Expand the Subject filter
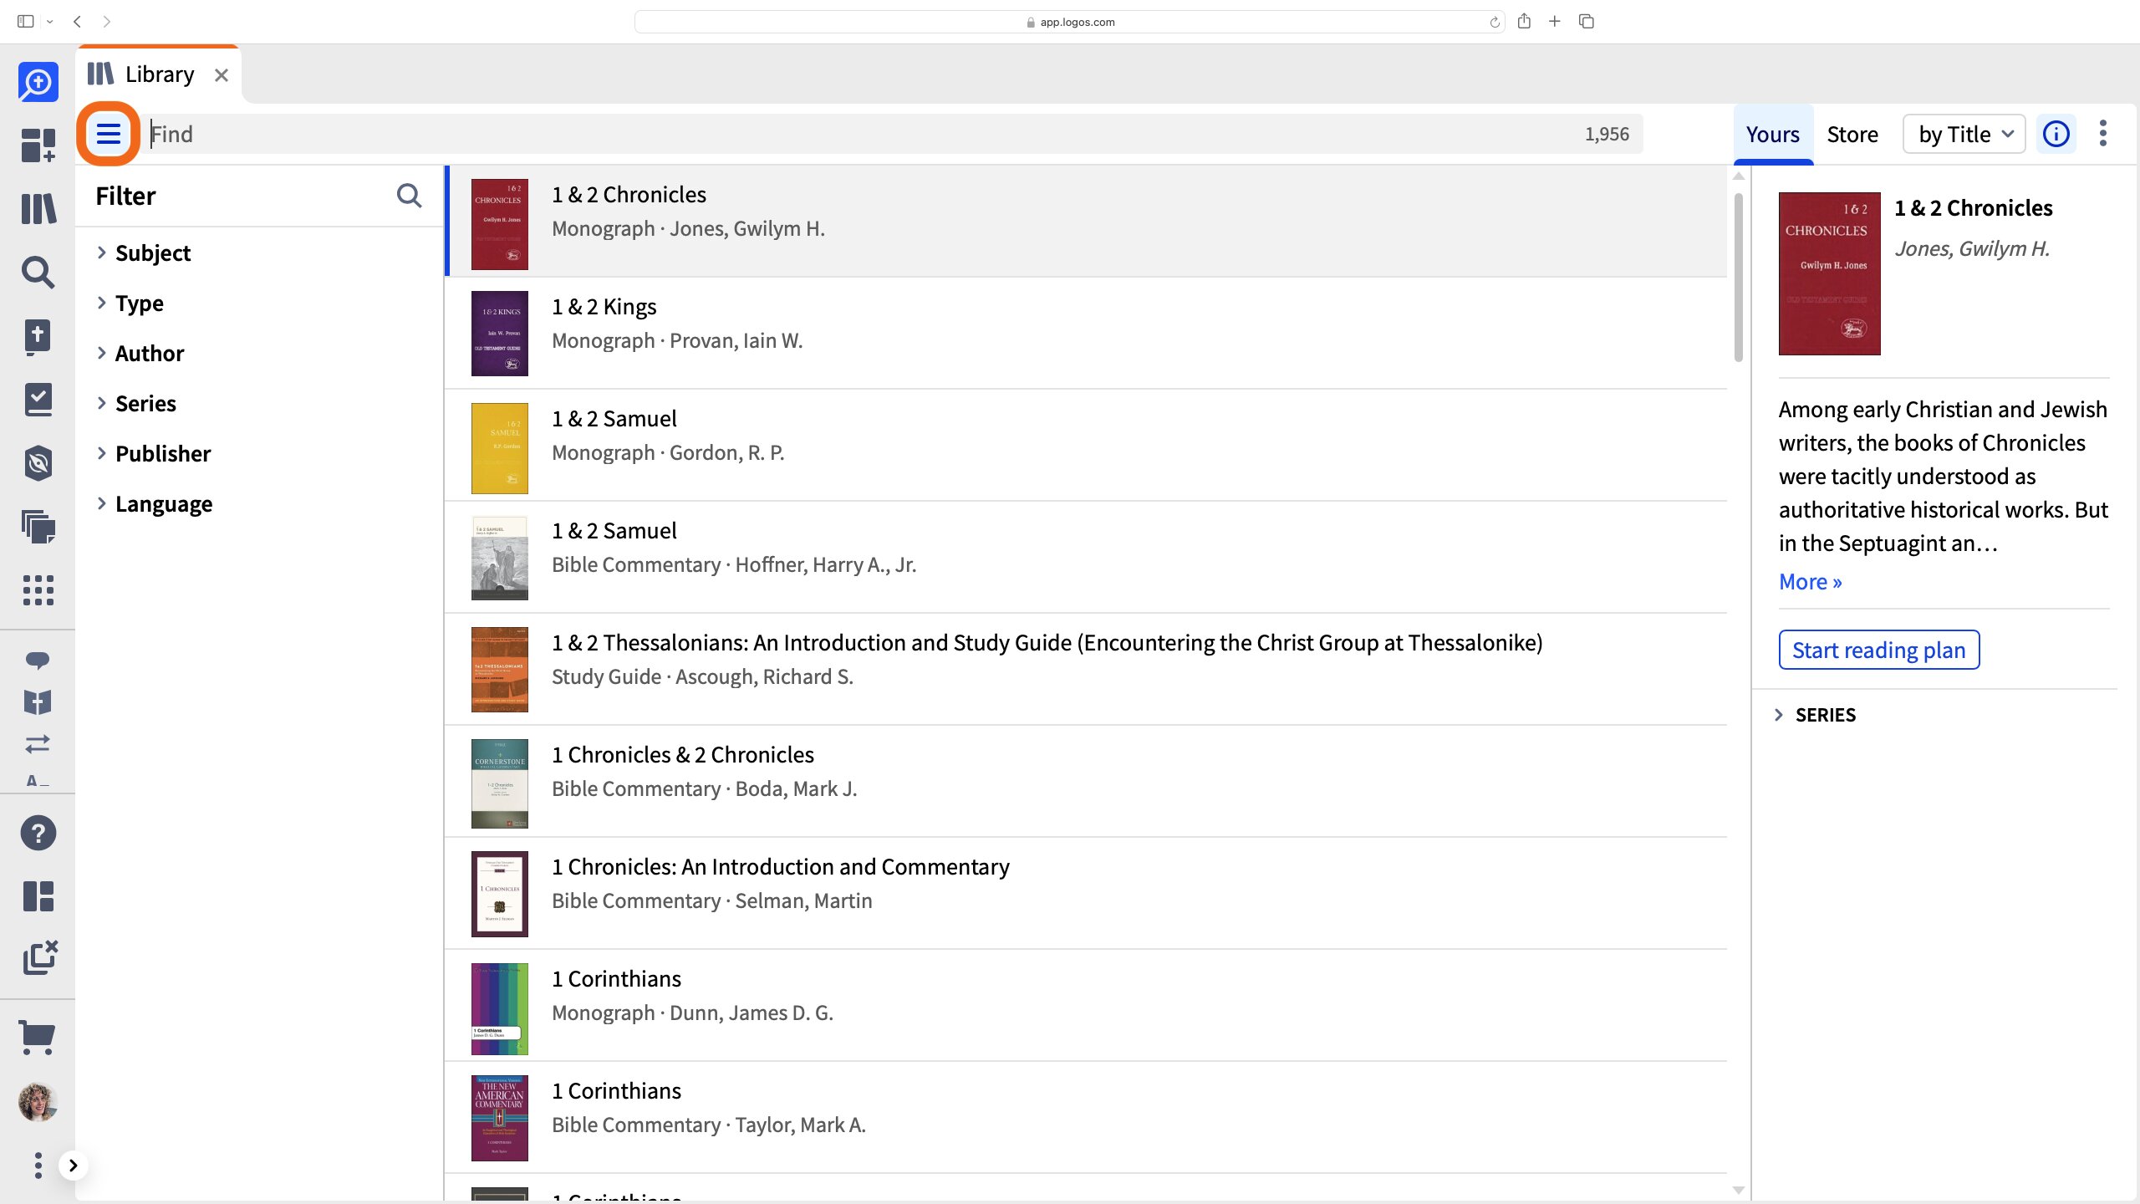Viewport: 2140px width, 1204px height. click(x=144, y=253)
